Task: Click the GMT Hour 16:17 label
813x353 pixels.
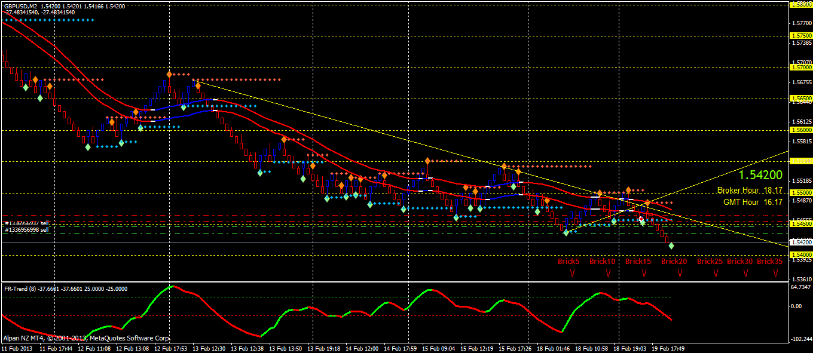Action: click(753, 202)
